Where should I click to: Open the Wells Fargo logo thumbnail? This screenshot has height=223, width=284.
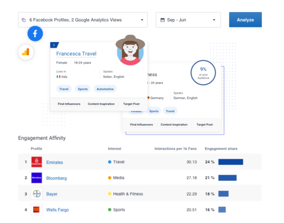point(36,210)
